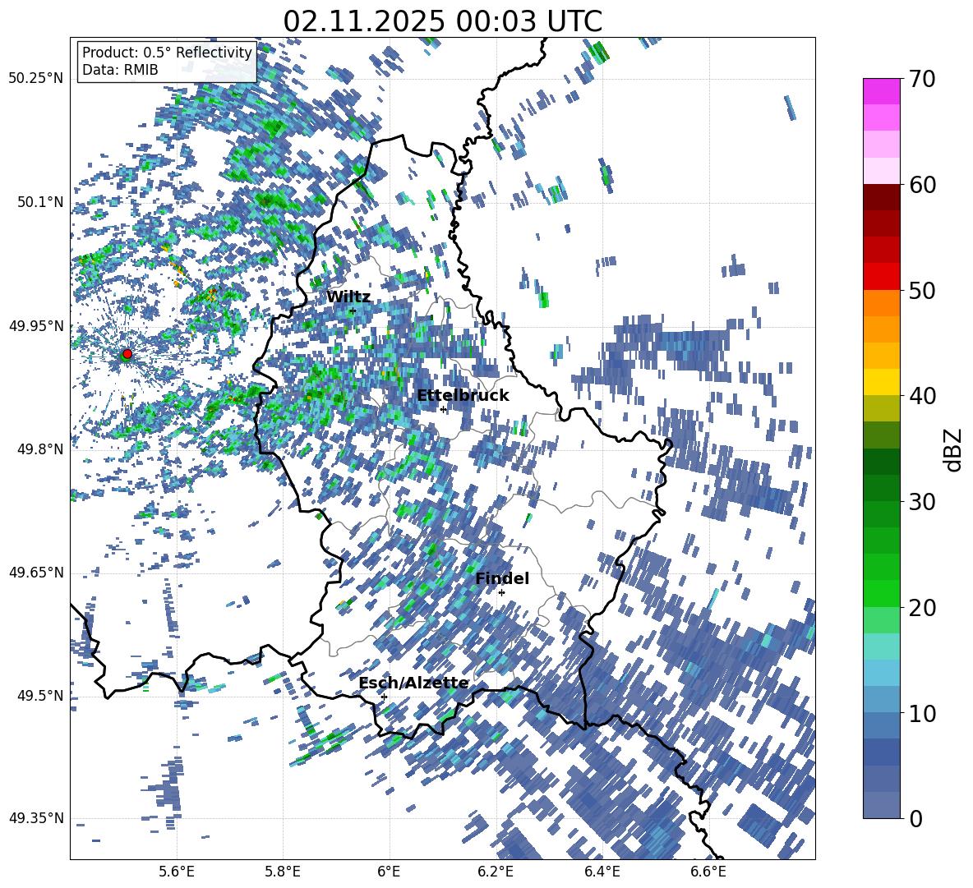This screenshot has width=973, height=888.
Task: Click the 49.35°N latitude label
Action: 36,818
